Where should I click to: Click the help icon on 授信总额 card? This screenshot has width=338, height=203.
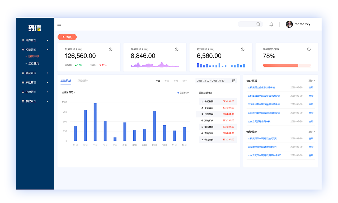pyautogui.click(x=111, y=49)
